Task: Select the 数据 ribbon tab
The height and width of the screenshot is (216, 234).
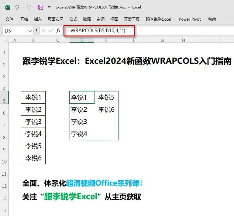Action: click(87, 19)
